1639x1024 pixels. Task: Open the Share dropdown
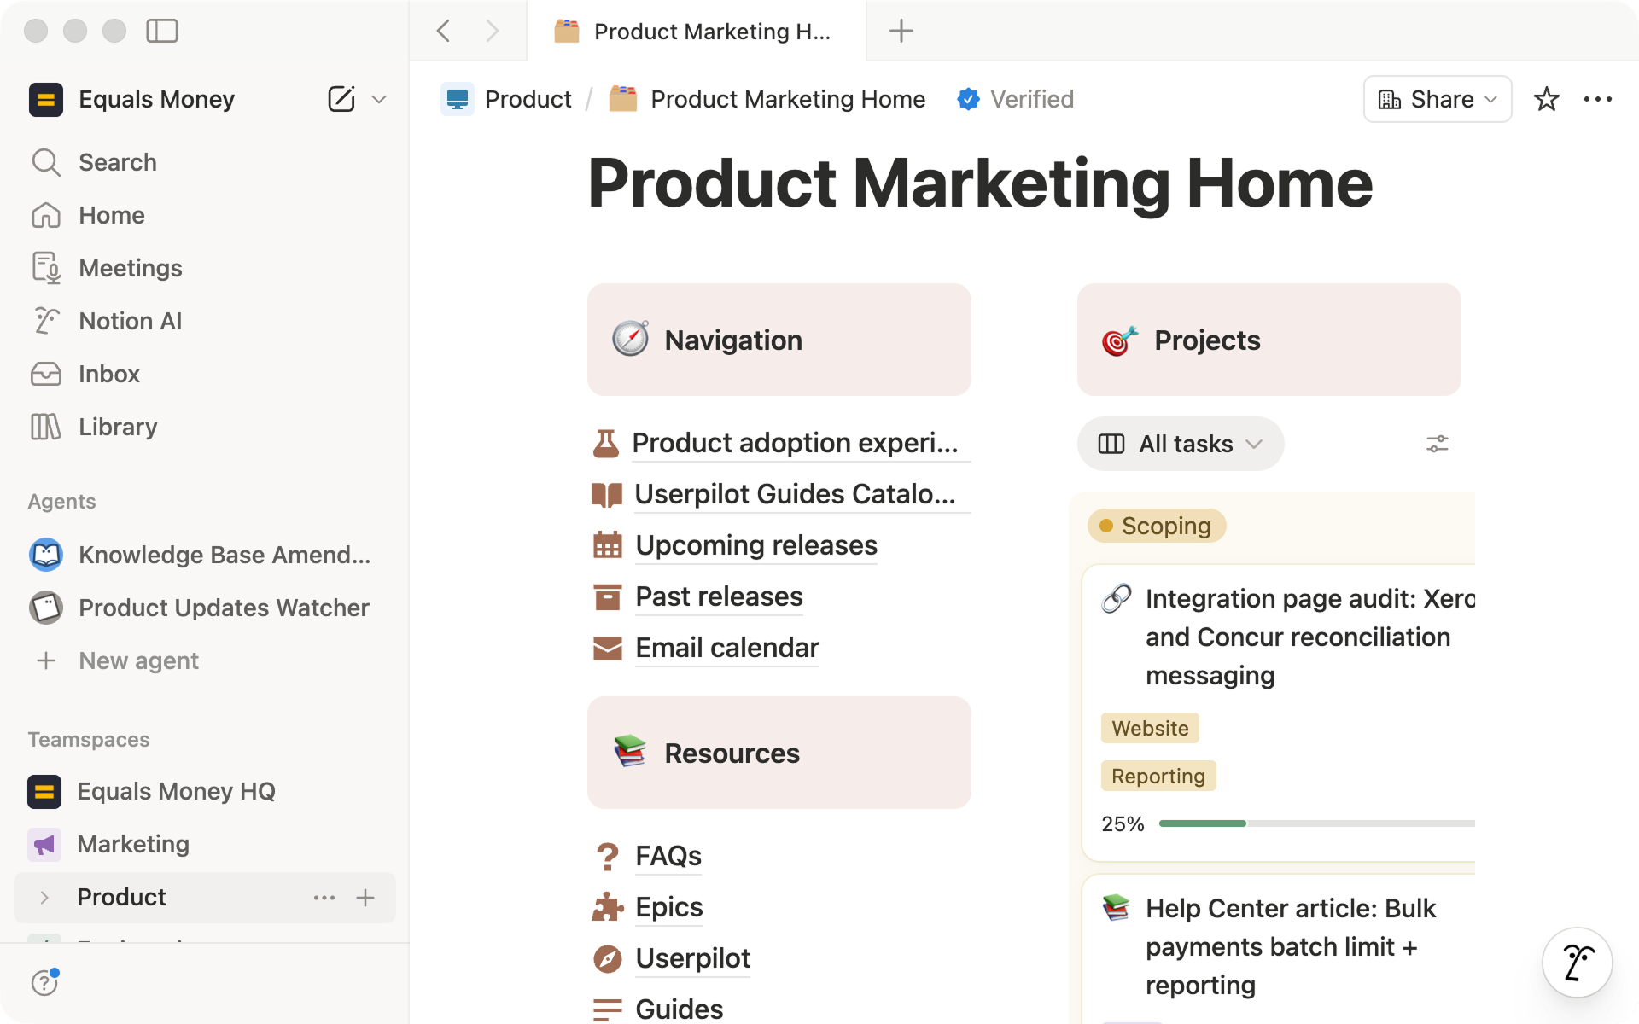click(x=1437, y=99)
